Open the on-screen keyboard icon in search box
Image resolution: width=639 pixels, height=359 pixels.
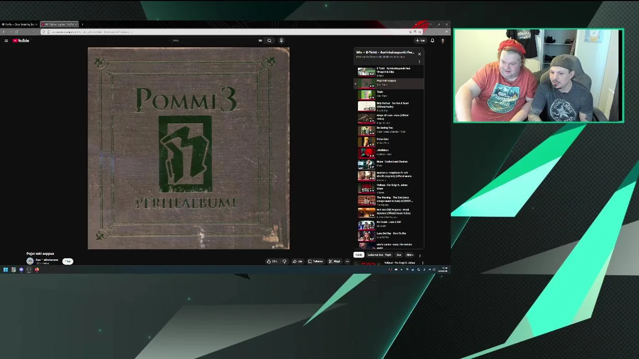[x=260, y=40]
